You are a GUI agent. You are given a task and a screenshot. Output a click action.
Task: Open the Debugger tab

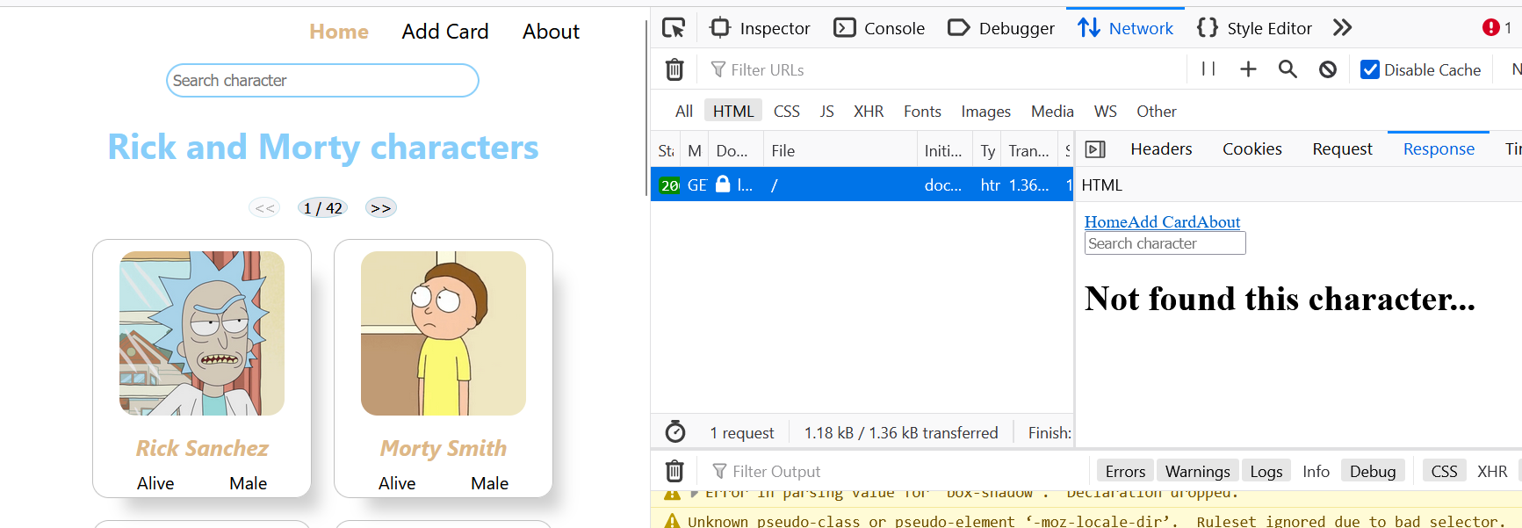(1001, 28)
